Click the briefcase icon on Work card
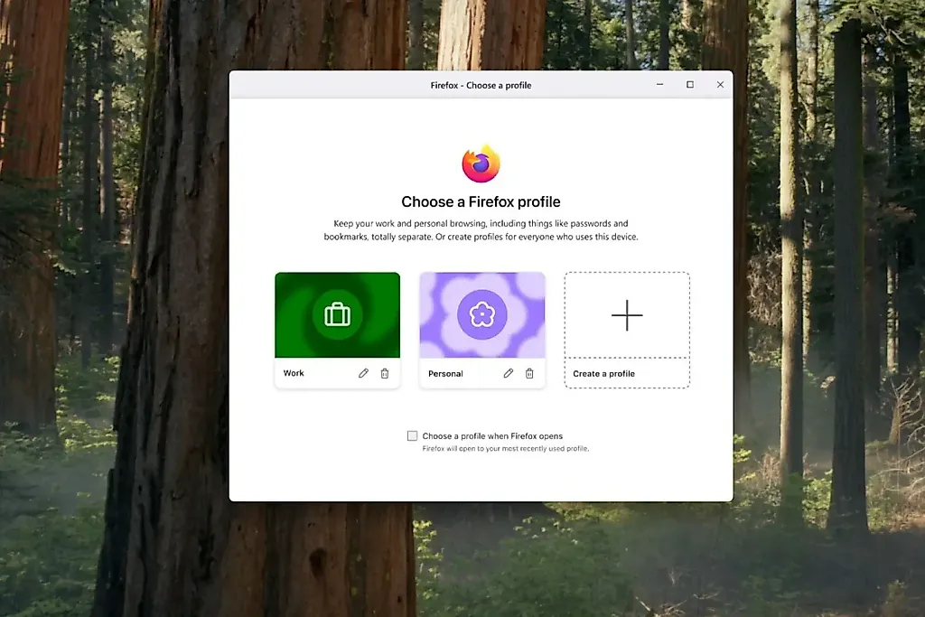The height and width of the screenshot is (617, 925). point(338,314)
